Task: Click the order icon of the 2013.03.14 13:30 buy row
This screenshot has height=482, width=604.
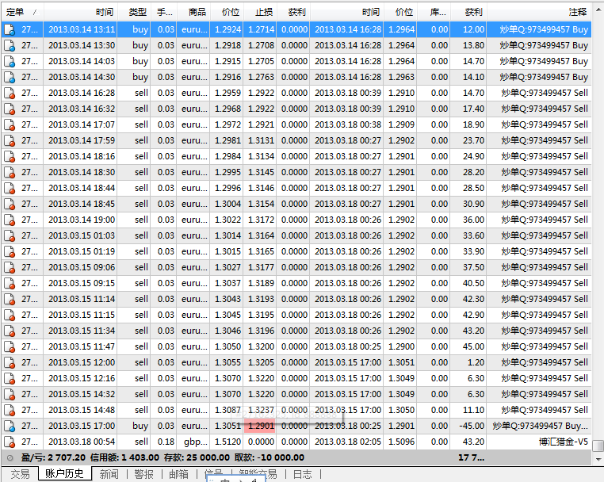Action: (x=10, y=45)
